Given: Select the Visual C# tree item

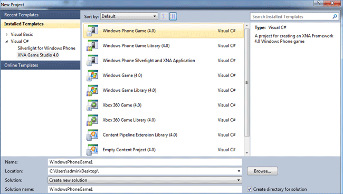Looking at the screenshot, I should 20,41.
